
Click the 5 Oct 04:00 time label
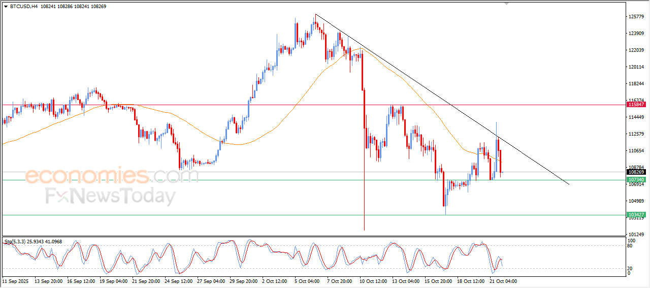pyautogui.click(x=308, y=281)
